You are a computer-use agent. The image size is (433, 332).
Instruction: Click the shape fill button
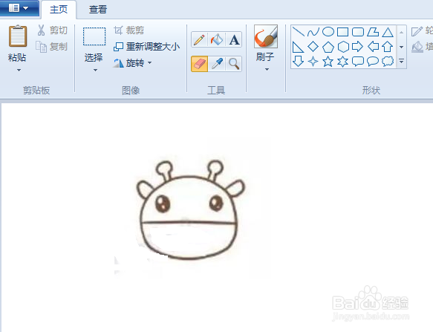(x=422, y=47)
